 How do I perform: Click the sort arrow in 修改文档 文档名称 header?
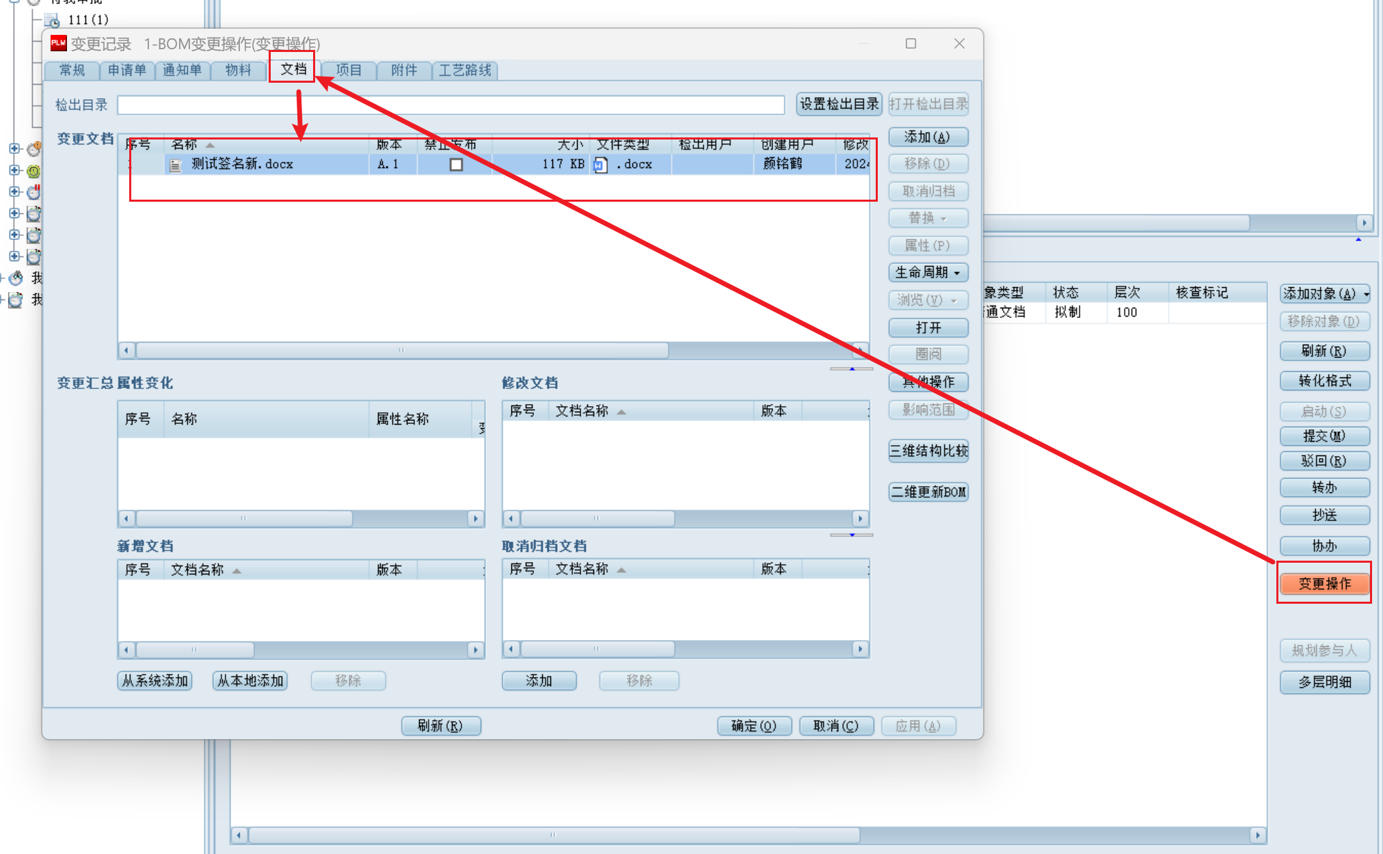621,412
